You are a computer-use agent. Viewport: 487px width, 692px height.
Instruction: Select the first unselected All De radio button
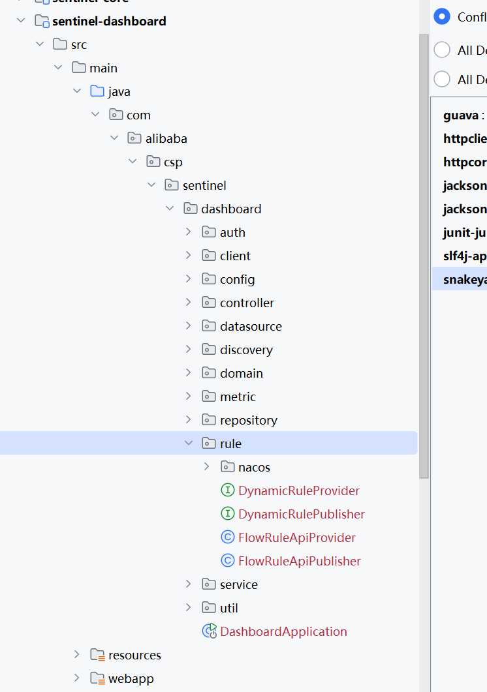coord(442,50)
